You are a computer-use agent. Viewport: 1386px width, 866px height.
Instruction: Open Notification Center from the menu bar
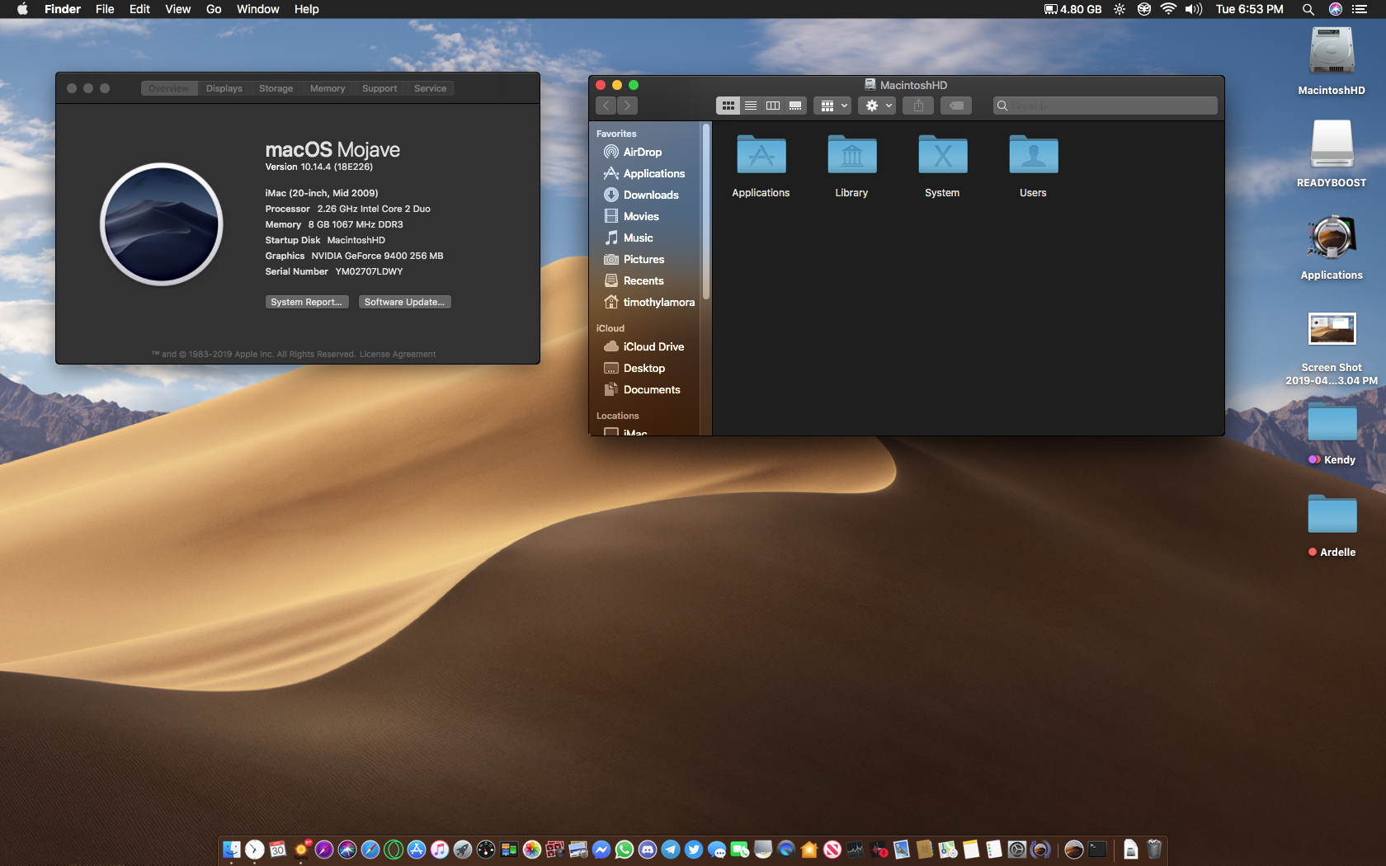pyautogui.click(x=1360, y=9)
